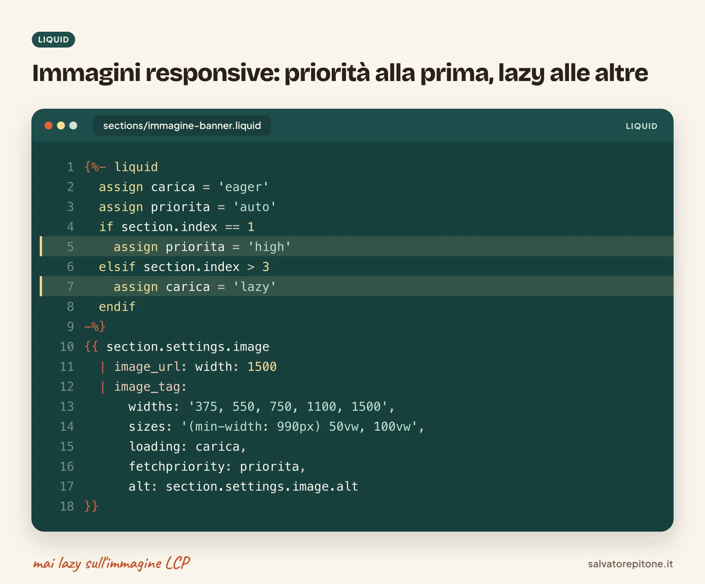Click the 'endif' keyword on line 8
Image resolution: width=705 pixels, height=584 pixels.
click(117, 307)
